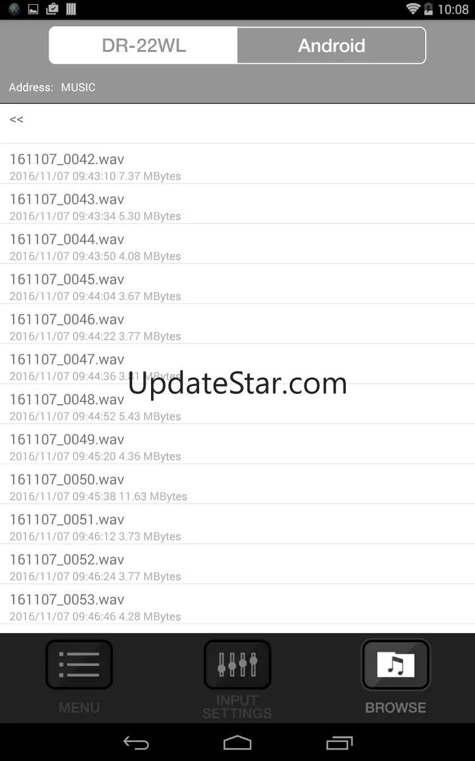Open INPUT SETTINGS mixer icon
Viewport: 475px width, 761px height.
click(237, 665)
